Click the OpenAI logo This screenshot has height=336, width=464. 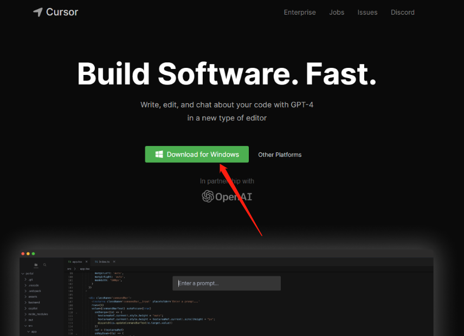click(227, 196)
